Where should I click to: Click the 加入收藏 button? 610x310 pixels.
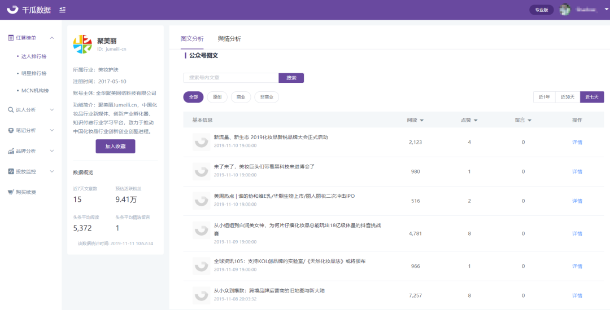pyautogui.click(x=116, y=147)
